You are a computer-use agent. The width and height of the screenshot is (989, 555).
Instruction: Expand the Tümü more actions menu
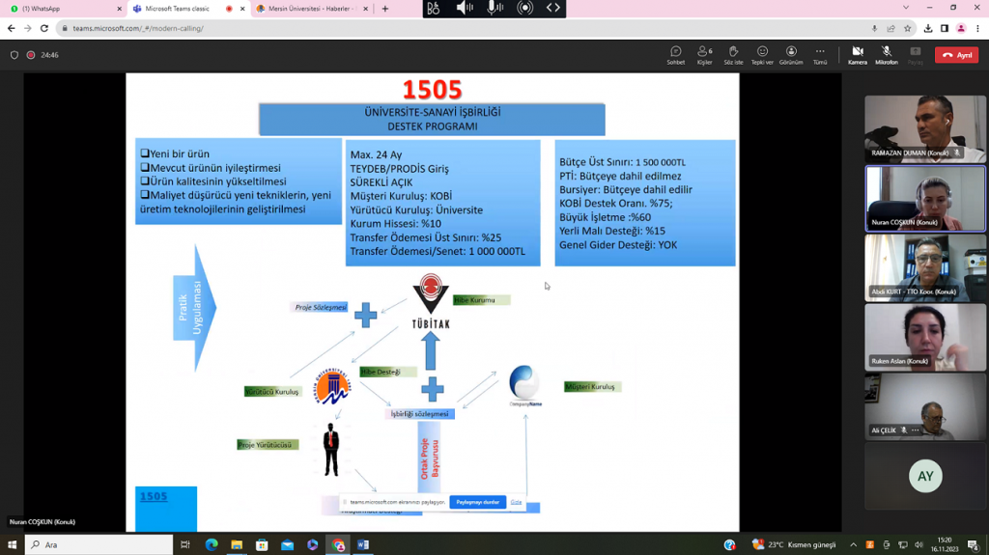(820, 55)
